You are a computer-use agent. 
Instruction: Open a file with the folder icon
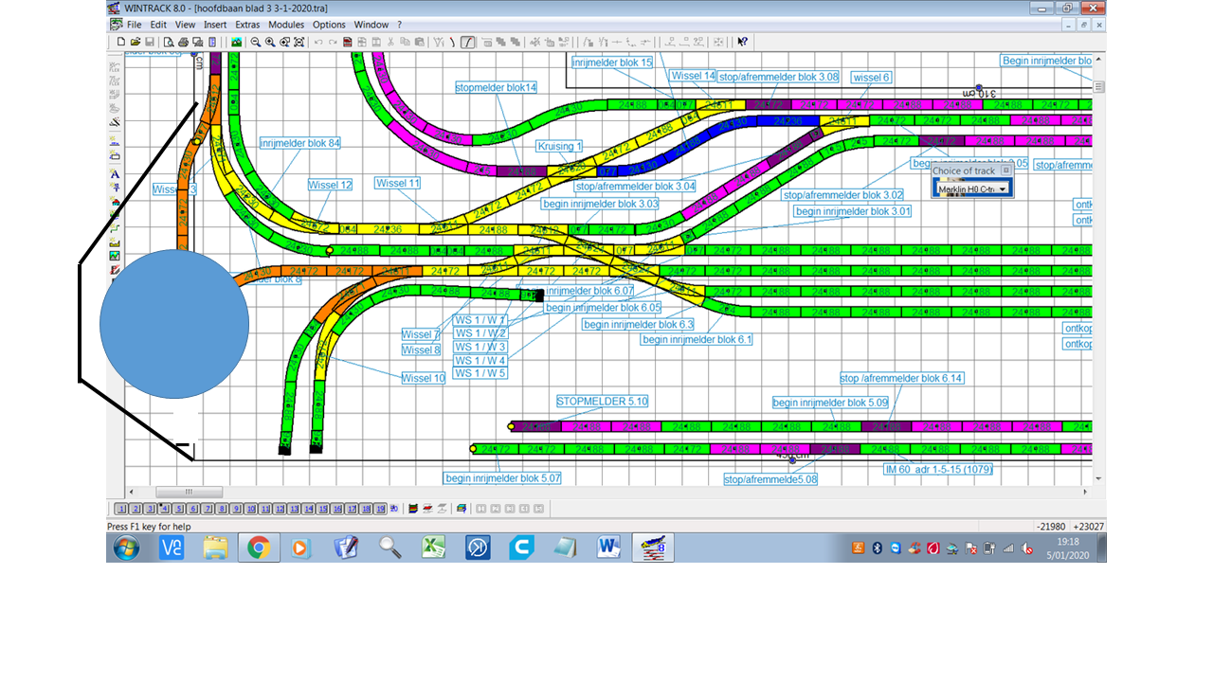click(x=135, y=42)
